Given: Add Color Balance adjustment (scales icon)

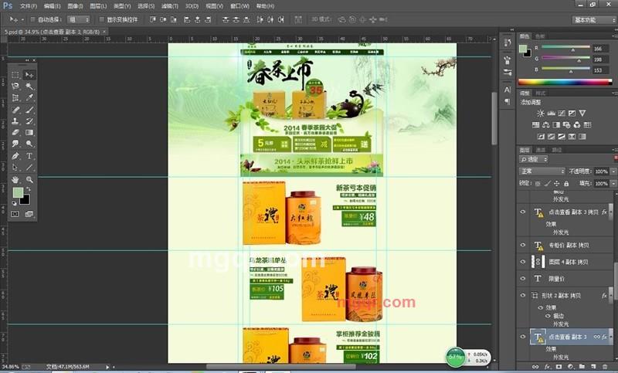Looking at the screenshot, I should [x=546, y=125].
